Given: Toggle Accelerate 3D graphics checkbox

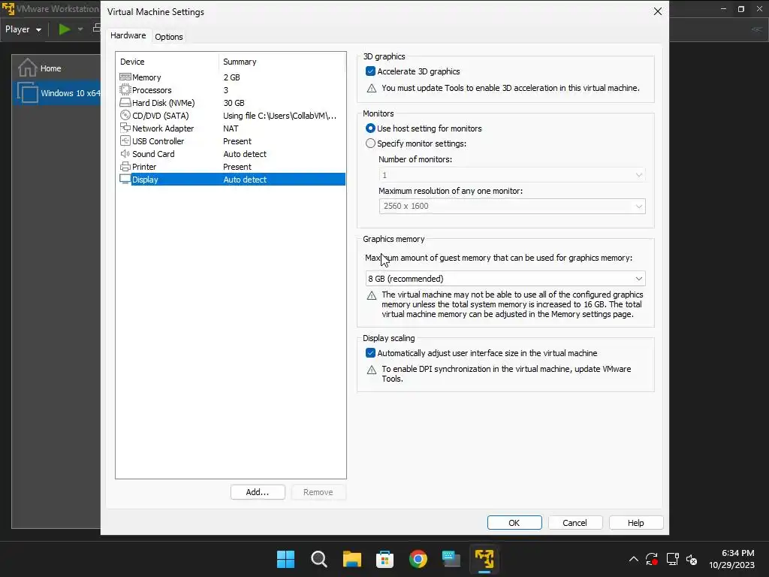Looking at the screenshot, I should tap(371, 71).
